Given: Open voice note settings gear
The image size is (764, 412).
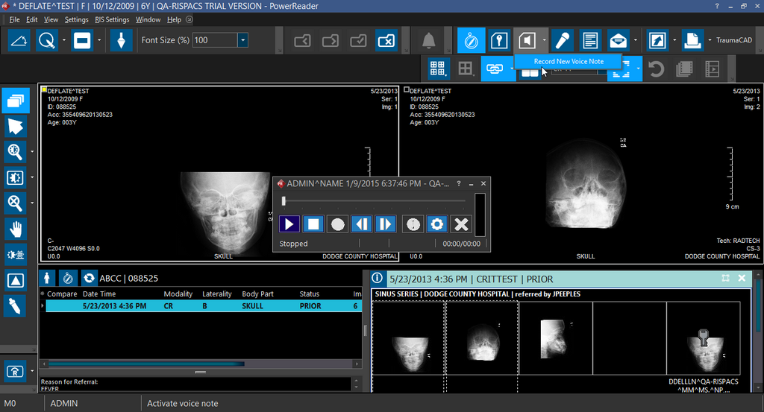Looking at the screenshot, I should point(436,224).
